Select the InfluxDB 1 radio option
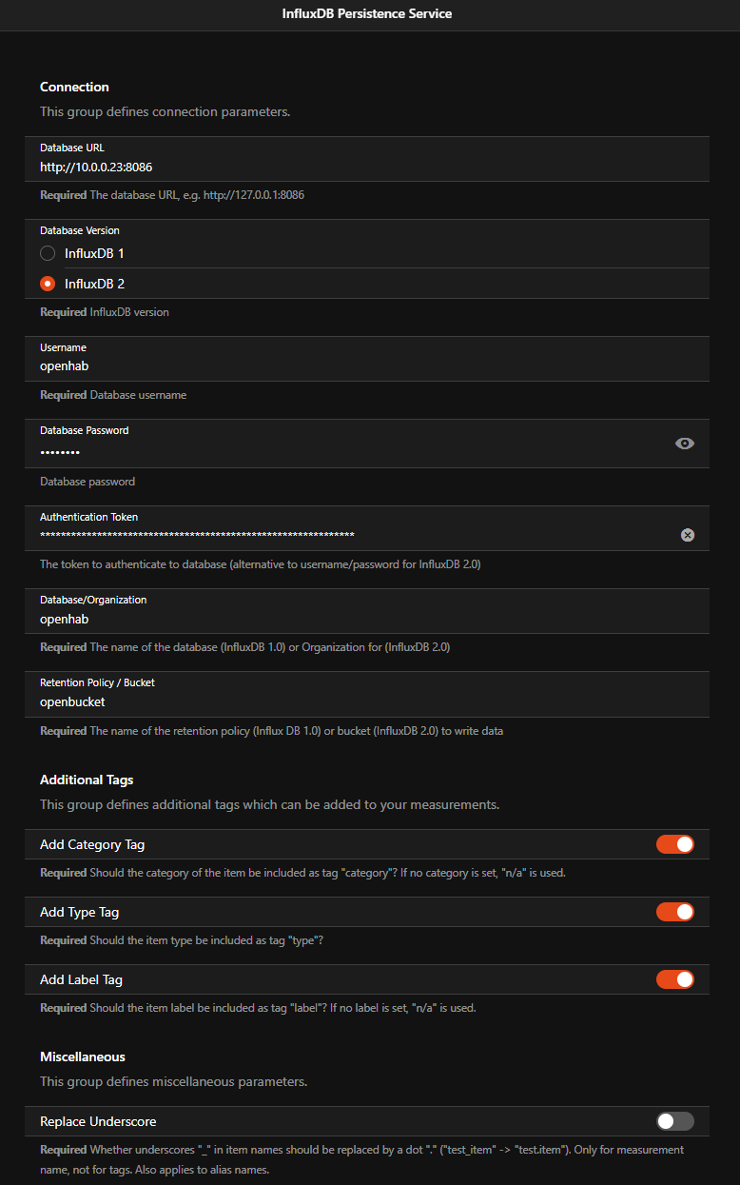 pyautogui.click(x=48, y=253)
